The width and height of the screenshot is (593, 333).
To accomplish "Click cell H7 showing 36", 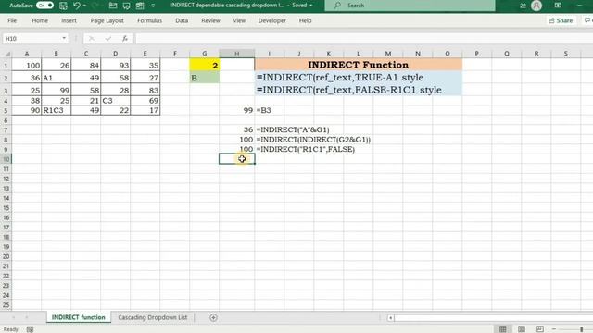I will click(237, 129).
